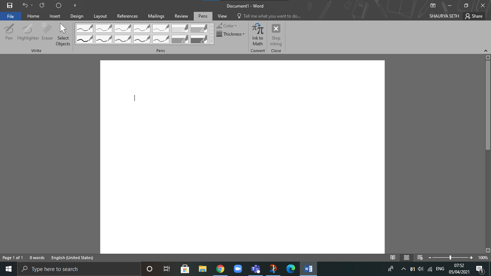Open the SHAURYA SETH account menu
The image size is (491, 276).
[x=444, y=16]
